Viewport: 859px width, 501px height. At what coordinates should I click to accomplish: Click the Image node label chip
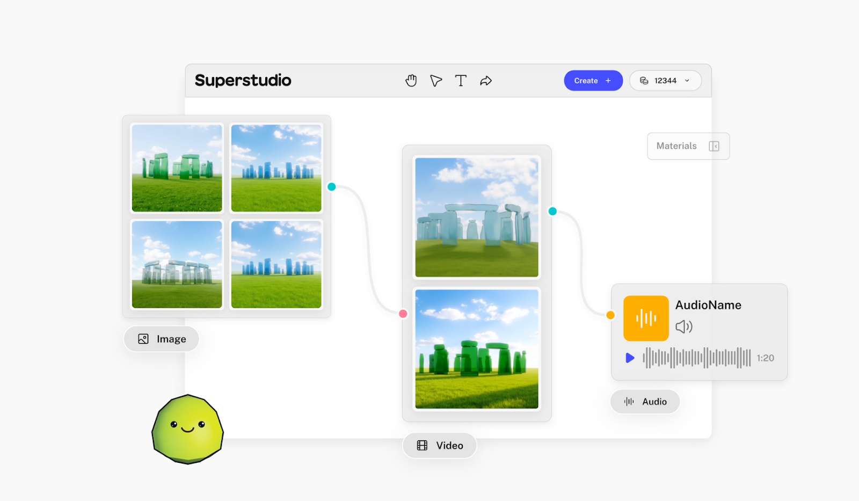tap(162, 339)
